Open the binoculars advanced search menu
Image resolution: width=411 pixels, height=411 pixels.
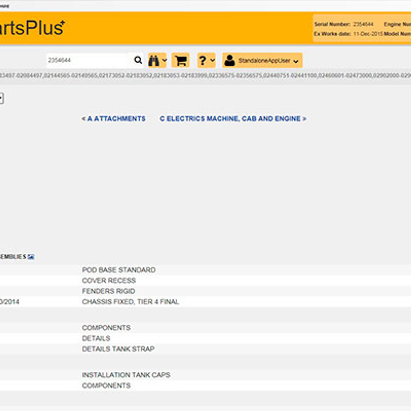pos(157,60)
